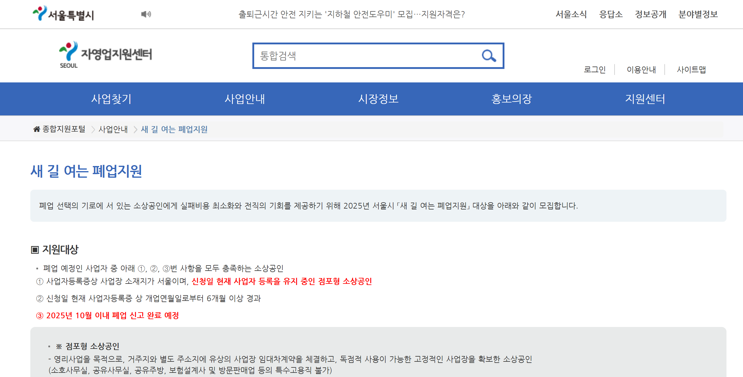Open the 새 길 여는 폐업지원 breadcrumb link
Viewport: 743px width, 377px height.
174,129
